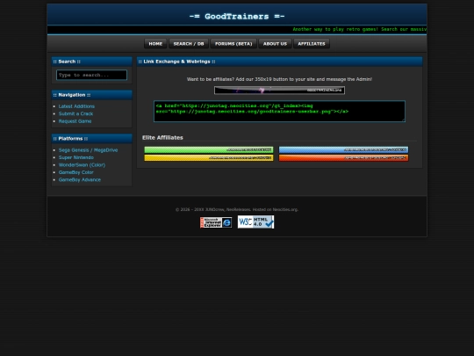The height and width of the screenshot is (356, 474).
Task: Click the Internet Explorer badge icon
Action: pyautogui.click(x=216, y=222)
